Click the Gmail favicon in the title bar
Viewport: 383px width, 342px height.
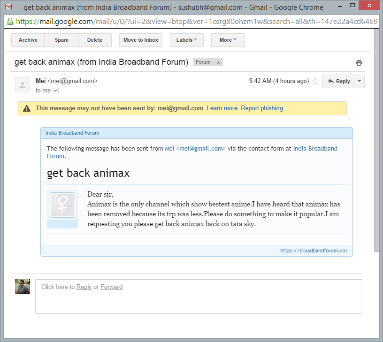[8, 7]
